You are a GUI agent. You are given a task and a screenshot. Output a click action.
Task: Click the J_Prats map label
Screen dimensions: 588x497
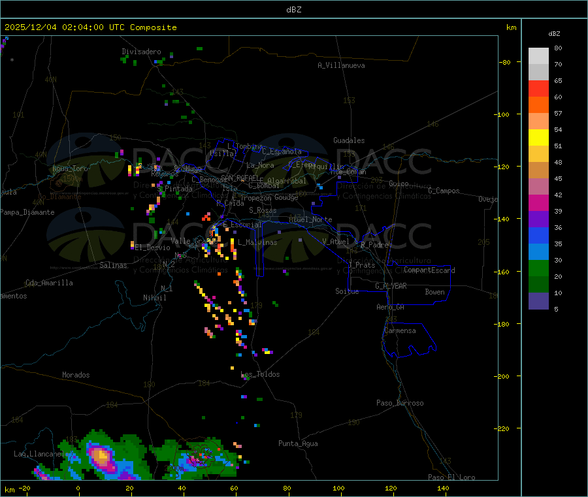click(362, 265)
